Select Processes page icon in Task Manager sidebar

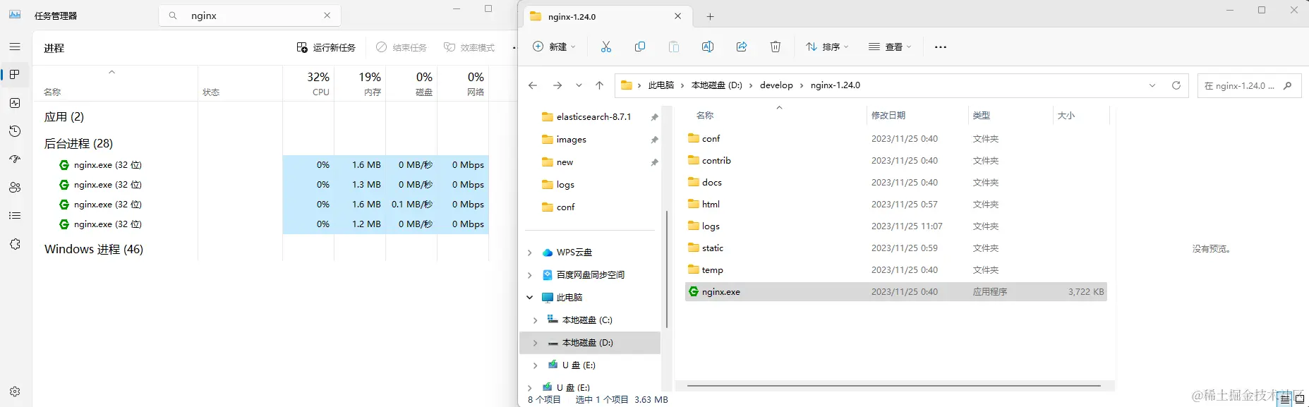tap(15, 75)
